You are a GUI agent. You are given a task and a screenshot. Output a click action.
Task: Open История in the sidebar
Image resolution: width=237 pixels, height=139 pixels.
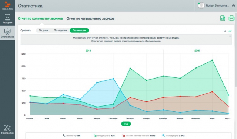(x=7, y=19)
